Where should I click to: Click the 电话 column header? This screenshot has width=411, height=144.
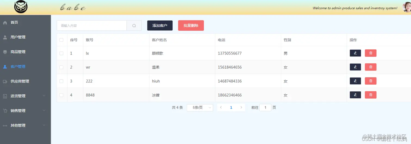(x=222, y=40)
